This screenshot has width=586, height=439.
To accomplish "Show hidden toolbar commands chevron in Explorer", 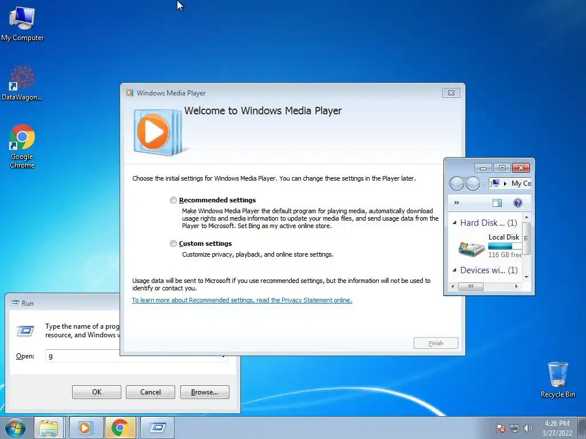I will click(456, 203).
